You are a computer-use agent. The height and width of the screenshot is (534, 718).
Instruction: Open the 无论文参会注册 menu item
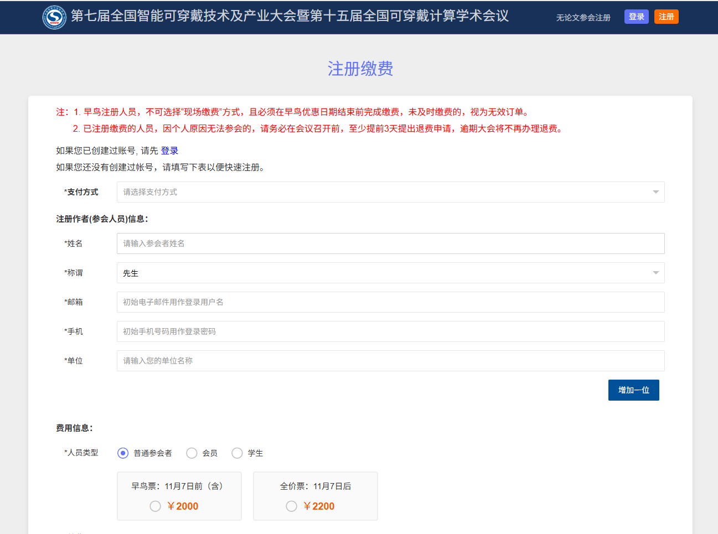coord(583,18)
